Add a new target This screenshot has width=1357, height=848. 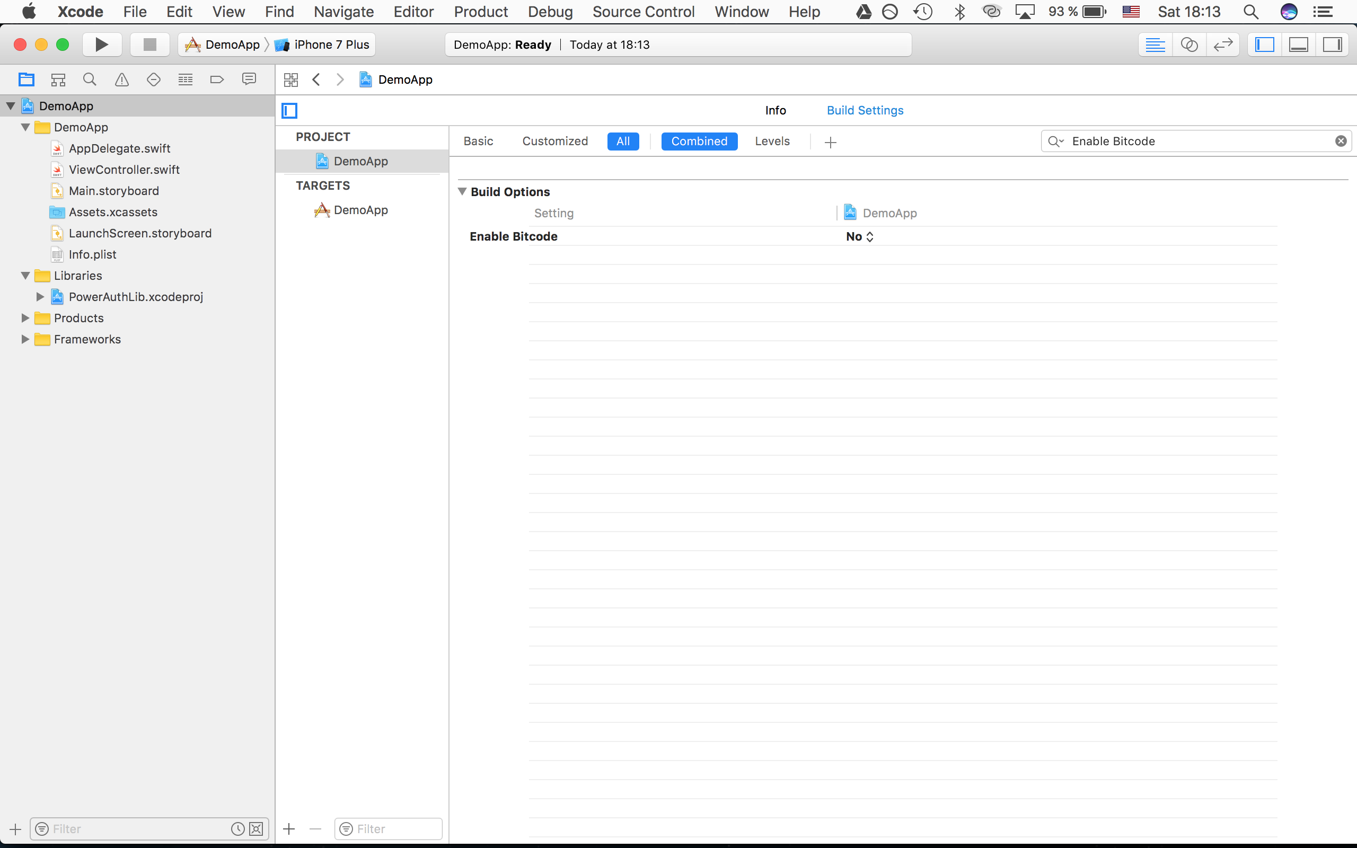[x=289, y=829]
